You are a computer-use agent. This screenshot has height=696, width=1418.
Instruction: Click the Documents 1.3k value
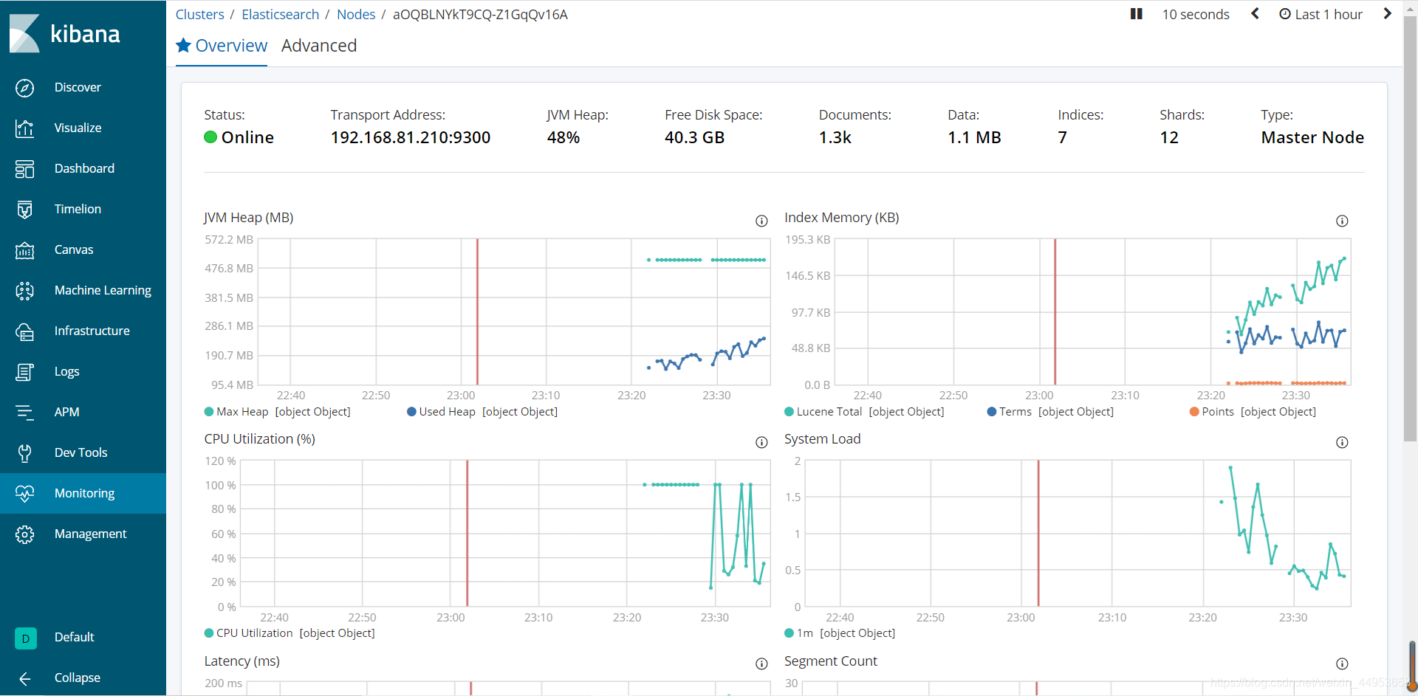point(835,138)
